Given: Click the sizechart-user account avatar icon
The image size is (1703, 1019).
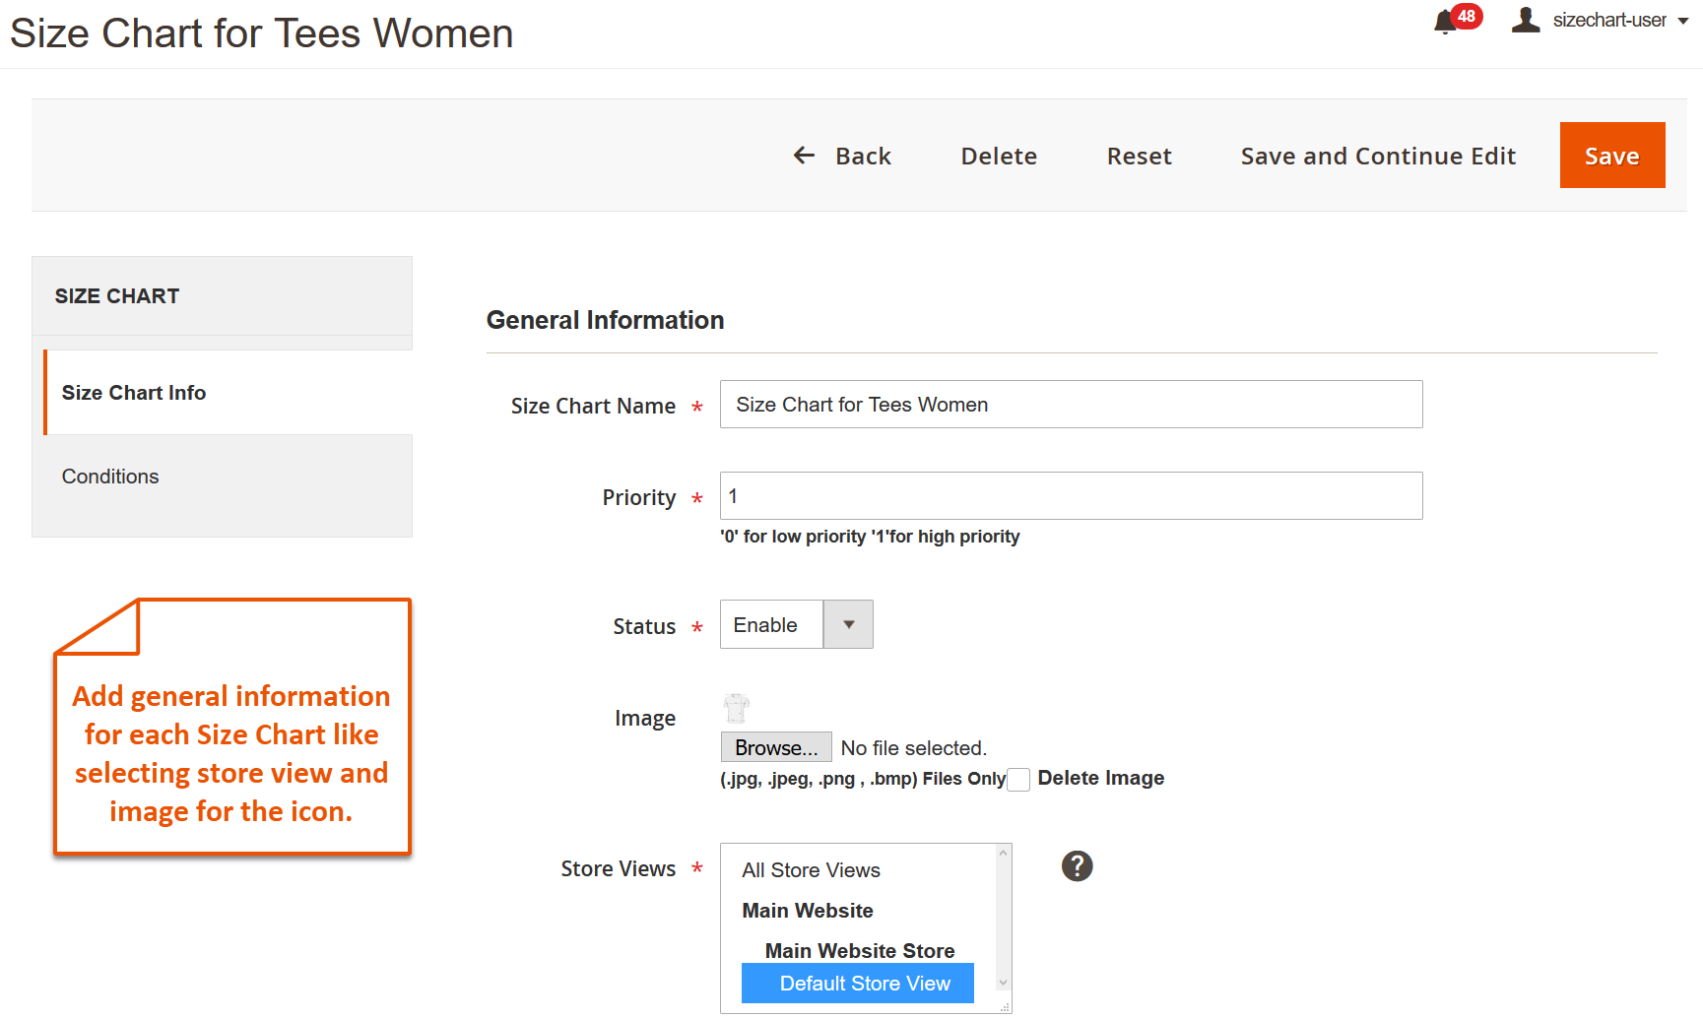Looking at the screenshot, I should (1526, 20).
